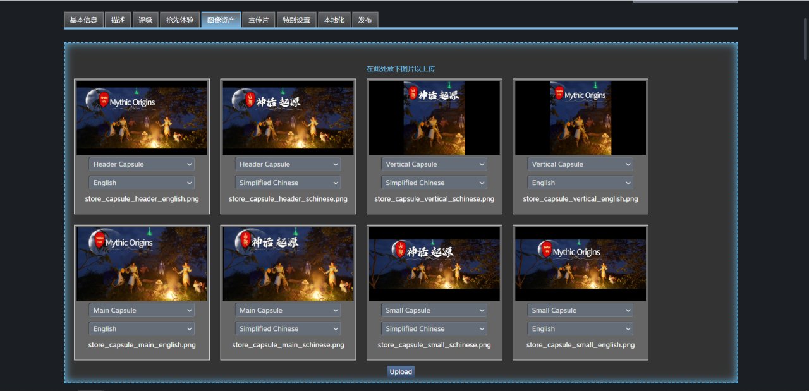Switch to the 描述 tab

coord(118,20)
